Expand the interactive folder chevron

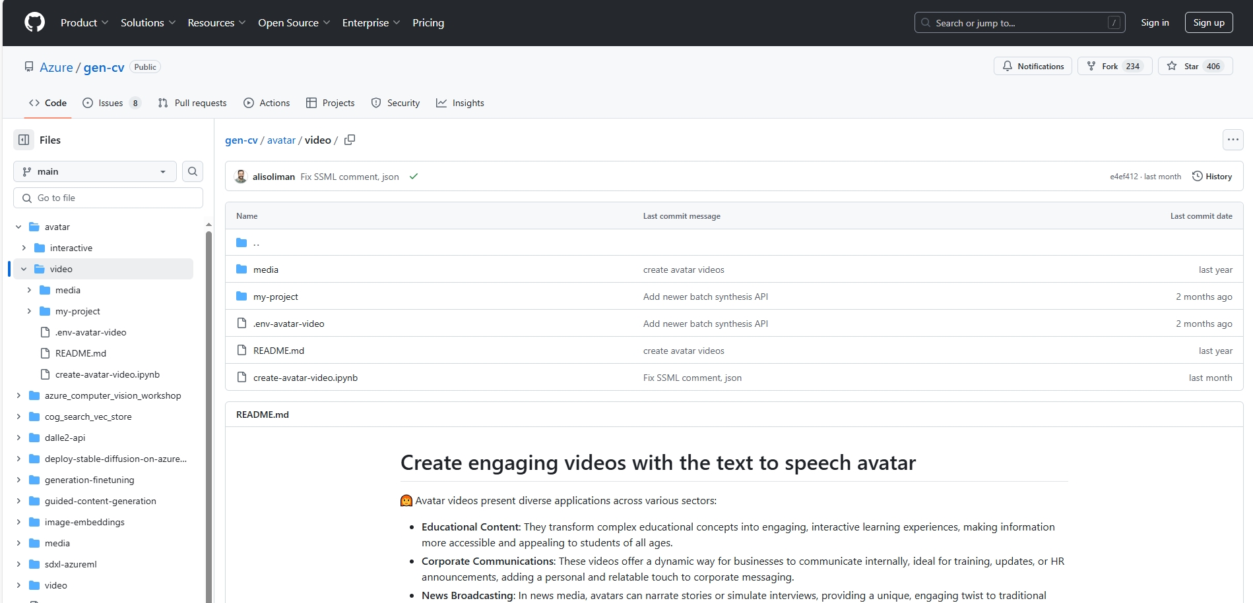tap(24, 248)
